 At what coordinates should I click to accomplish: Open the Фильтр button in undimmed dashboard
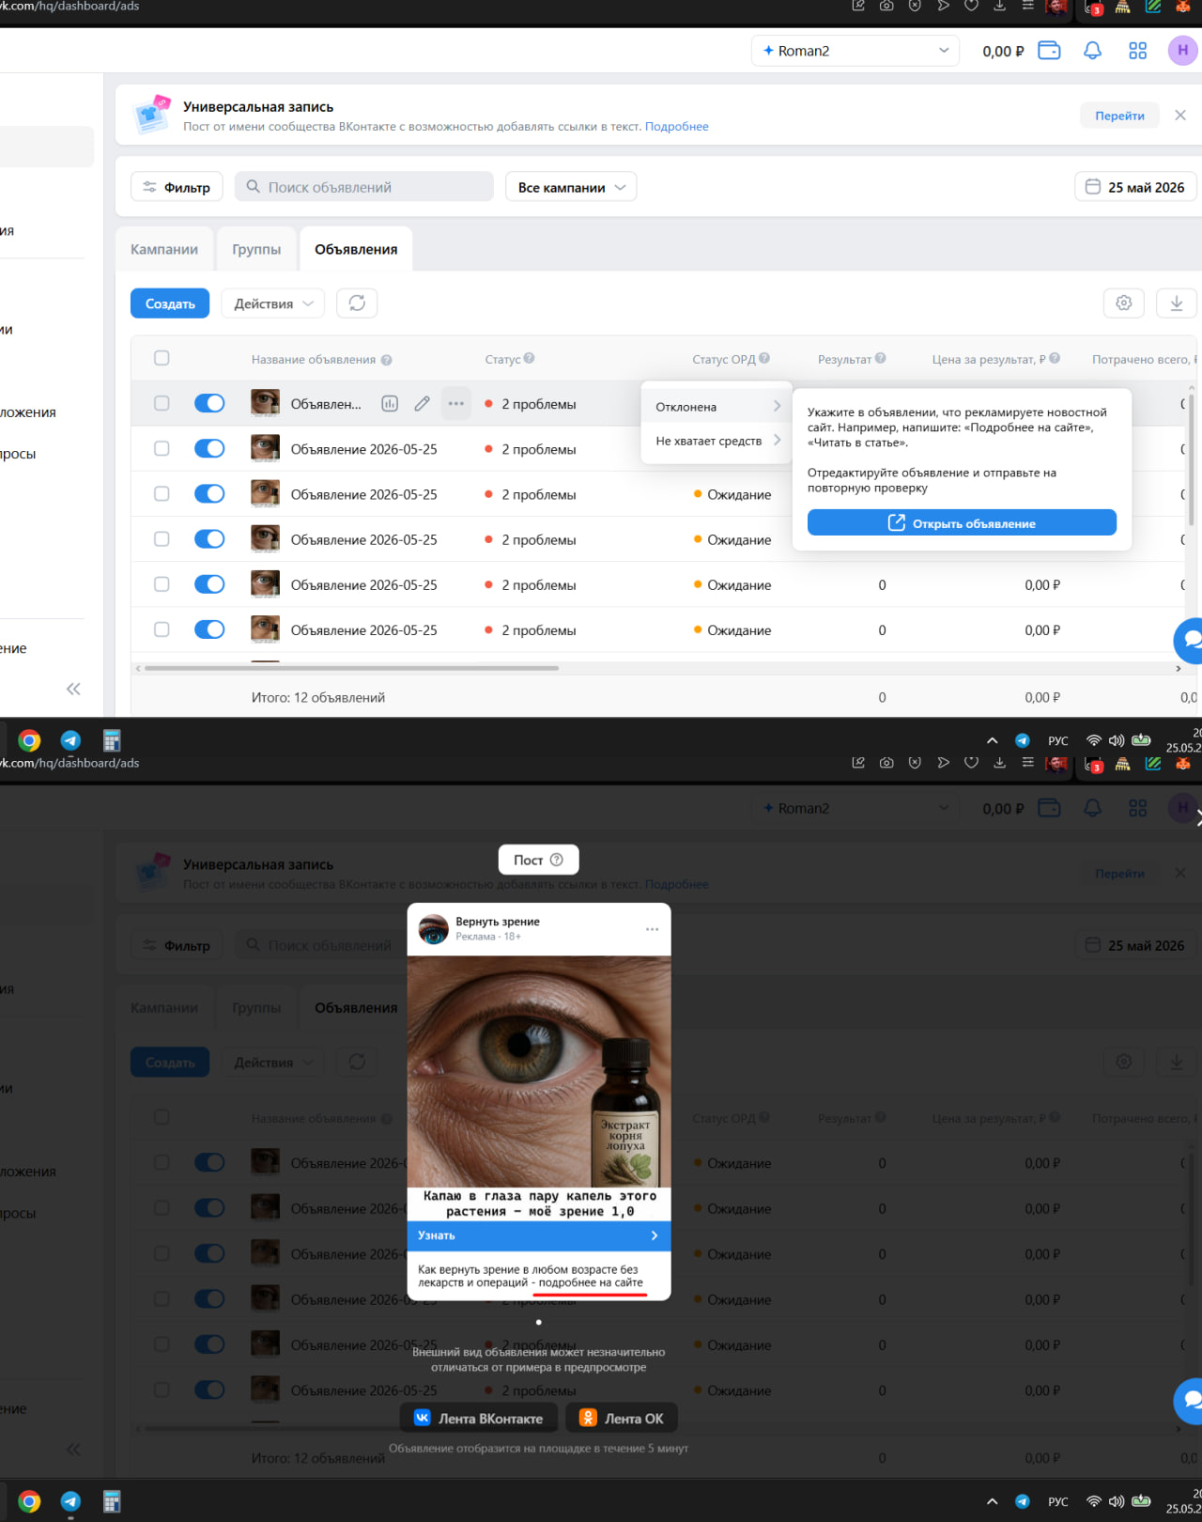tap(177, 187)
